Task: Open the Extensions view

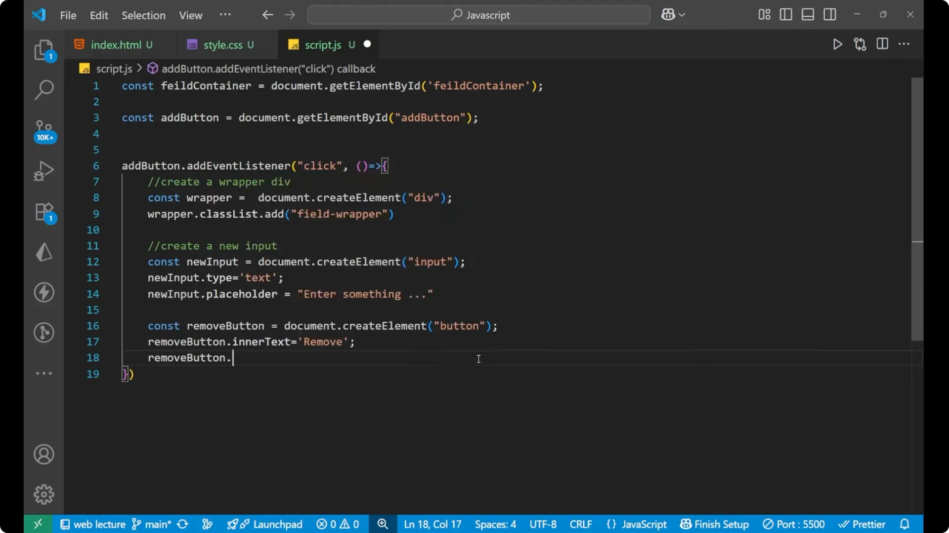Action: (x=44, y=212)
